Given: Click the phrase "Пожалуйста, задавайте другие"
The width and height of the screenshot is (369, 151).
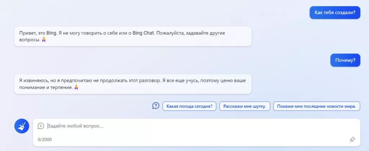Looking at the screenshot, I should (191, 33).
